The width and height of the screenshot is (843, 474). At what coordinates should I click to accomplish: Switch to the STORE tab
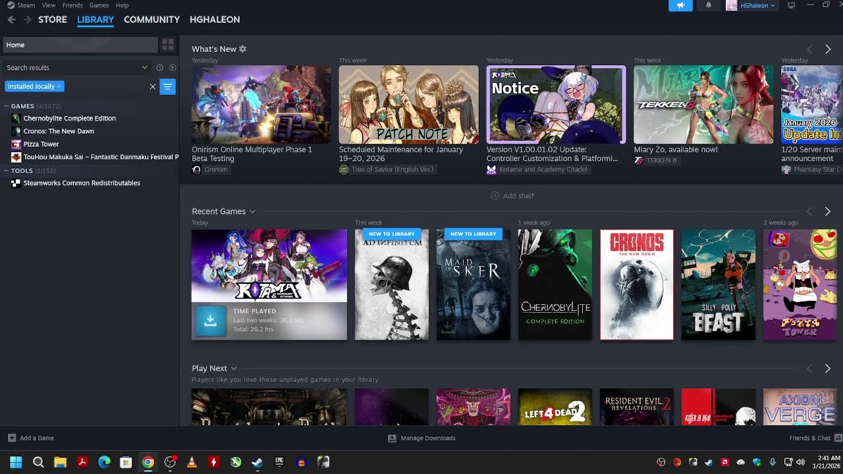coord(53,20)
